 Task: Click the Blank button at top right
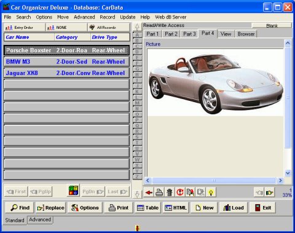tap(272, 26)
